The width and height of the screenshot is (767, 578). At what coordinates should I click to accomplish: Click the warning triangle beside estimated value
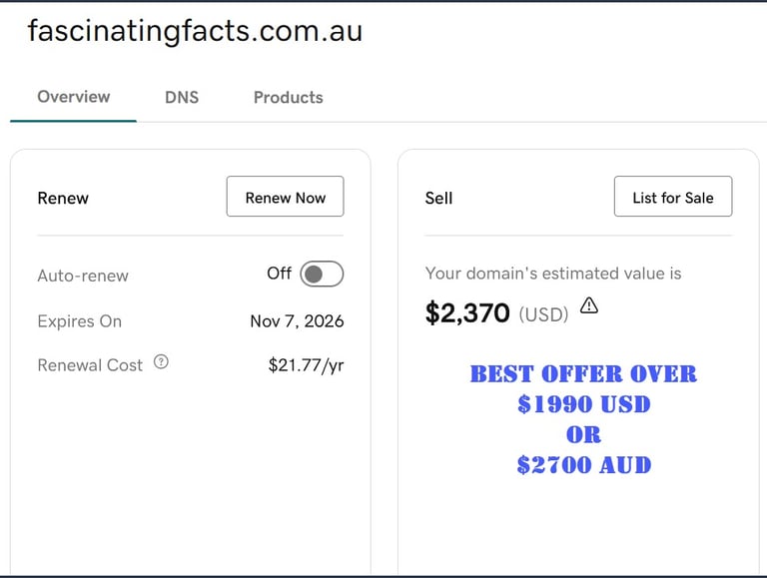[x=589, y=305]
